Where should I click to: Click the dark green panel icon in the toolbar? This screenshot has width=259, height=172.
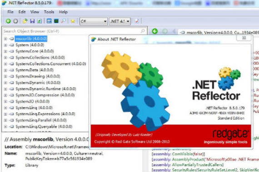pyautogui.click(x=56, y=21)
